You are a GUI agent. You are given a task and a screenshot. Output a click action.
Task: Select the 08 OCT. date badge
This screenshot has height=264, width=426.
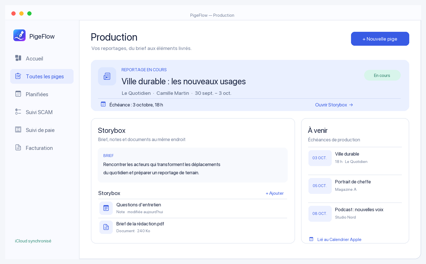click(320, 214)
